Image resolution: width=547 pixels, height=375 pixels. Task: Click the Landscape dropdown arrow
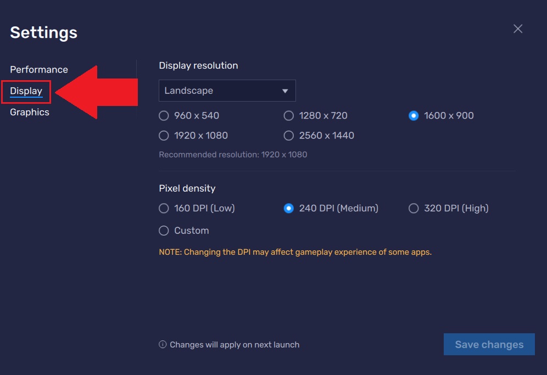click(285, 91)
